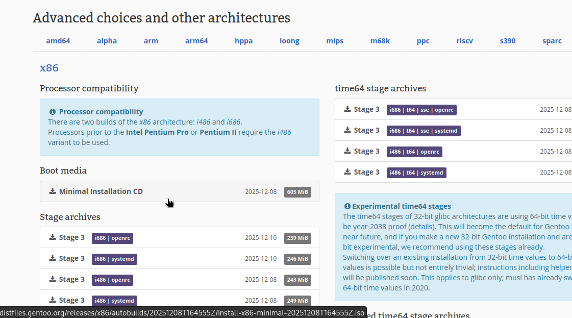Click download icon for i686 t64 sse systemd
The width and height of the screenshot is (572, 318).
347,130
